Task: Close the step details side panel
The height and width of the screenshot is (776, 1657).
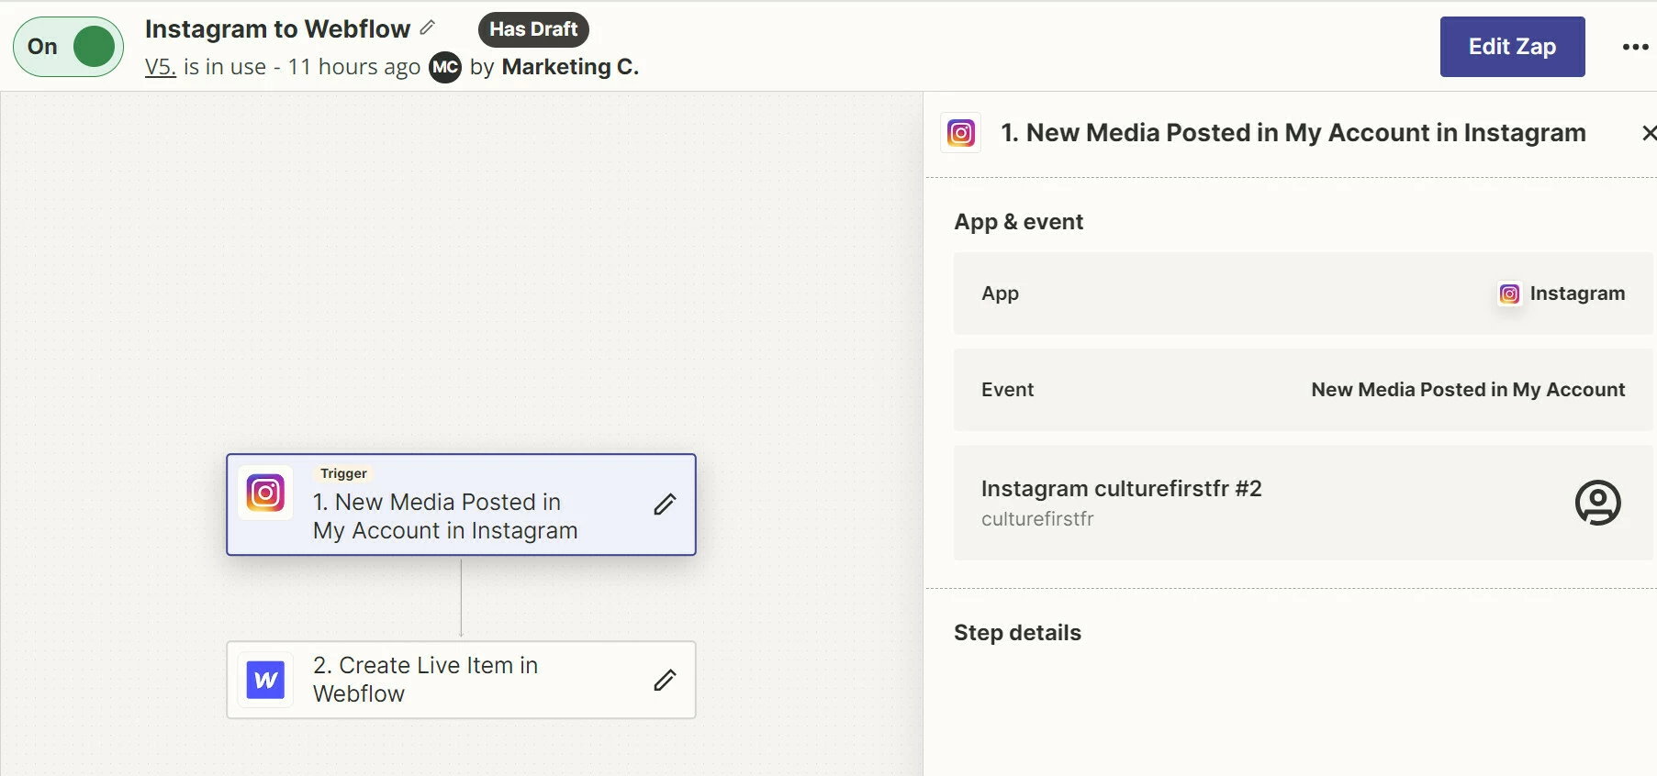Action: pyautogui.click(x=1648, y=133)
